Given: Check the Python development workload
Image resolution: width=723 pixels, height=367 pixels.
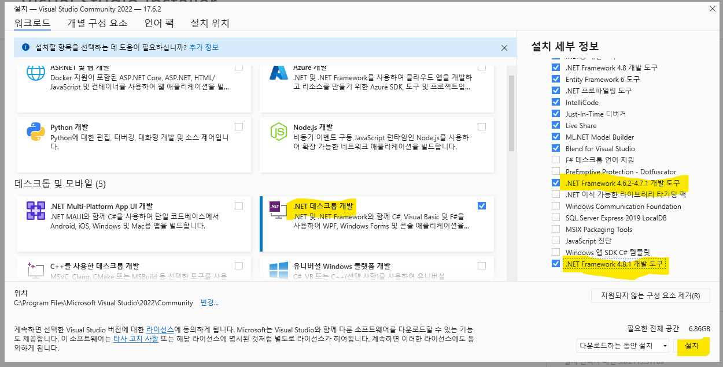Looking at the screenshot, I should pos(239,126).
